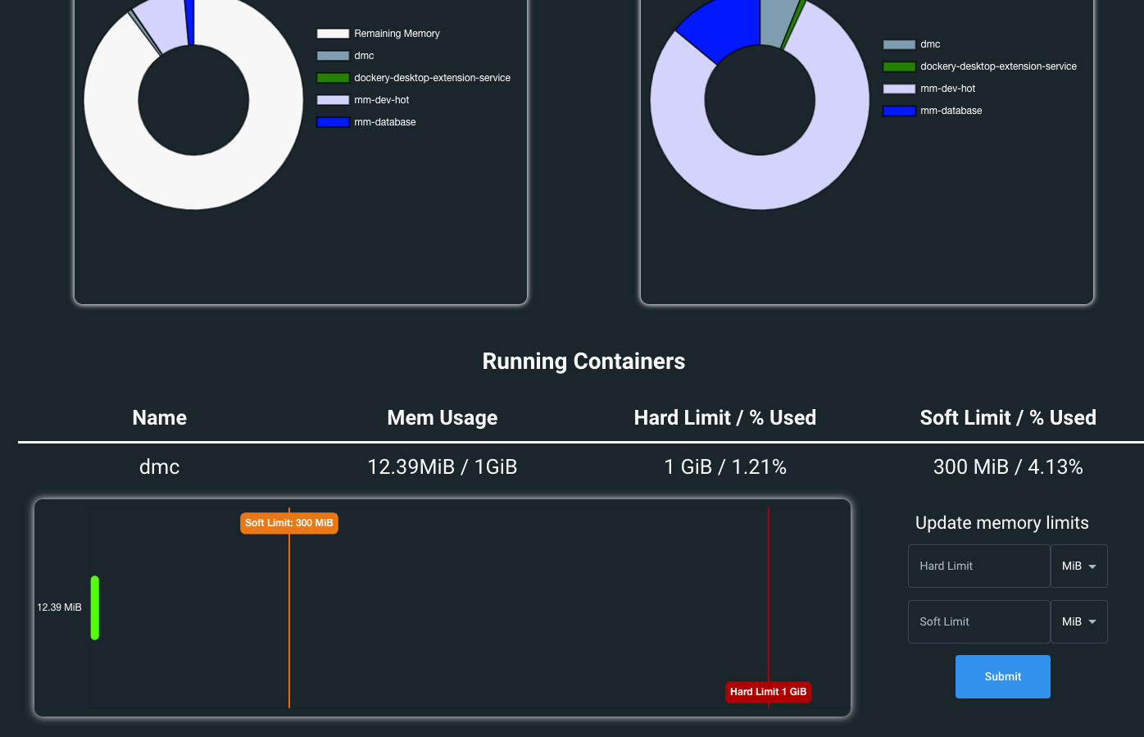Screen dimensions: 1144x737
Task: Click the Soft Limit / % Used header
Action: [x=1008, y=417]
